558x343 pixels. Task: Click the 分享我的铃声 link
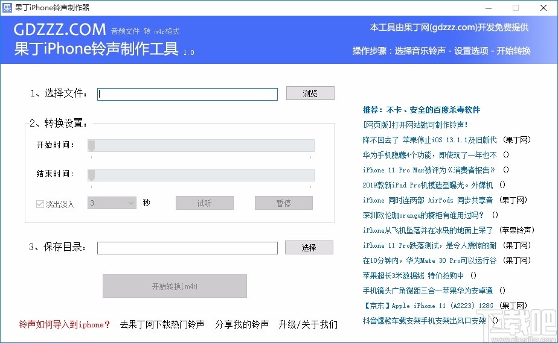(x=242, y=324)
